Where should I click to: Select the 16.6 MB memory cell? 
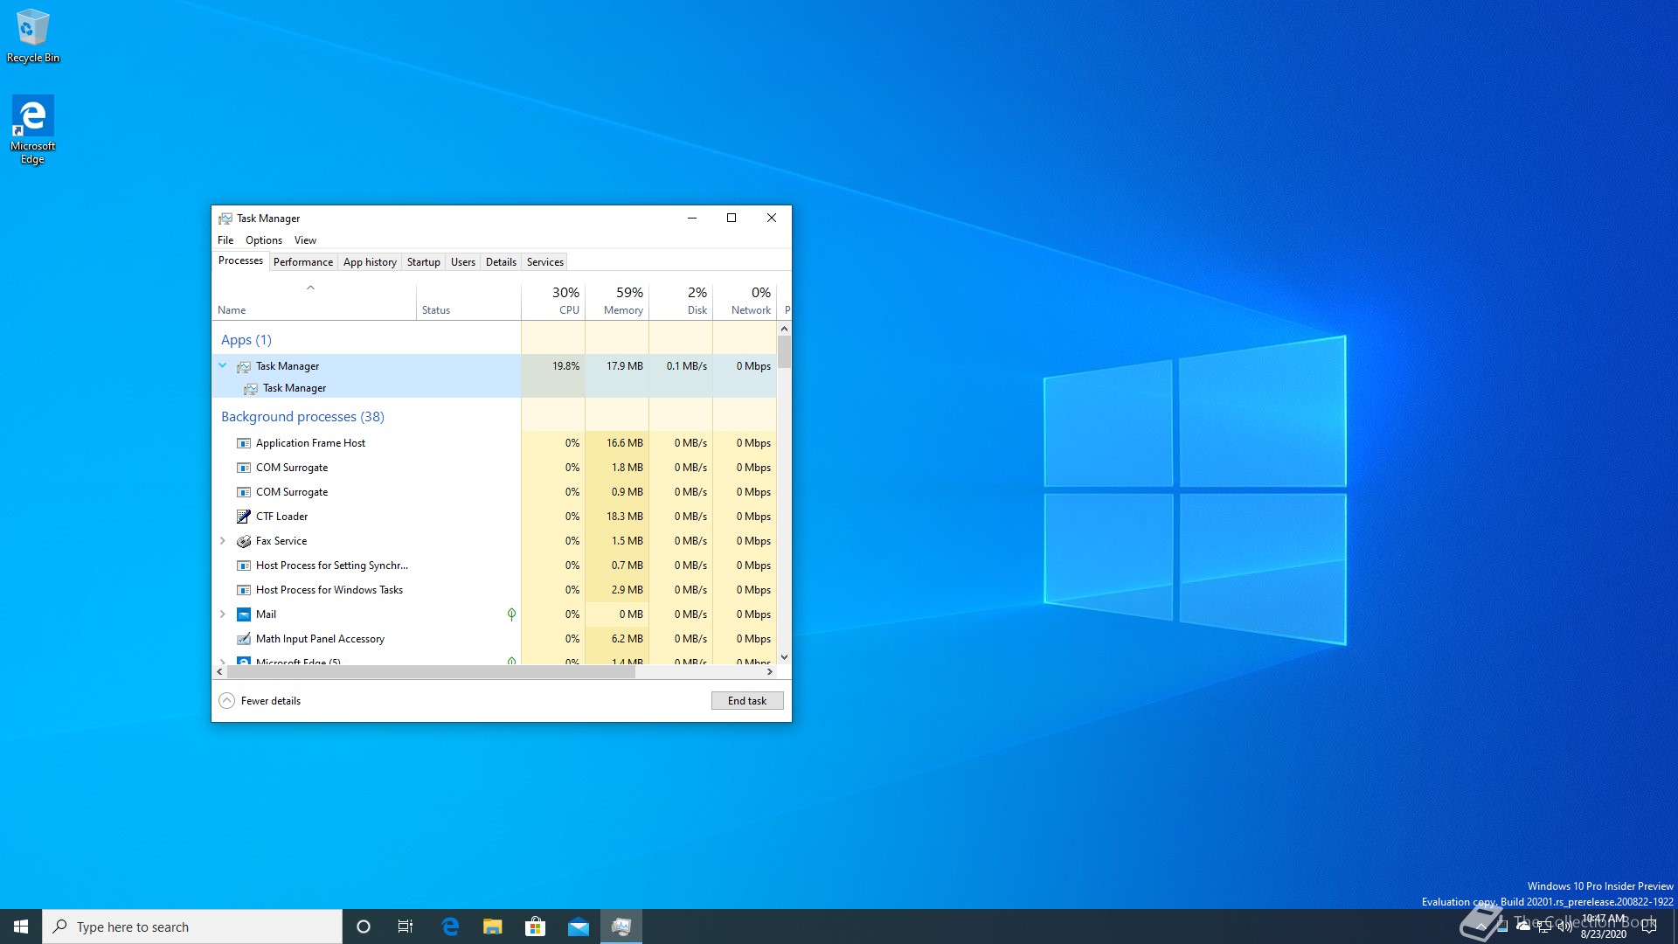point(617,443)
